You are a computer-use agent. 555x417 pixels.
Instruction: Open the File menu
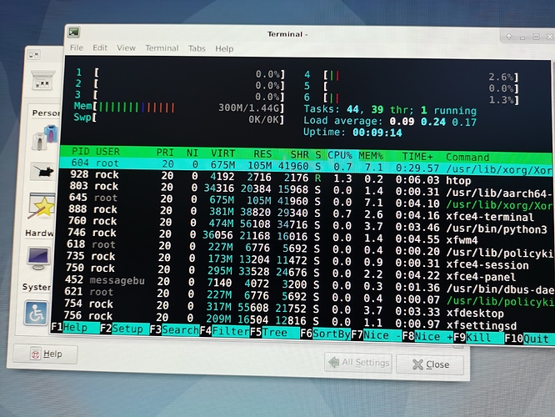(77, 48)
